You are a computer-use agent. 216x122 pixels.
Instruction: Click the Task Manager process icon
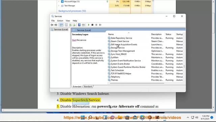62,6
